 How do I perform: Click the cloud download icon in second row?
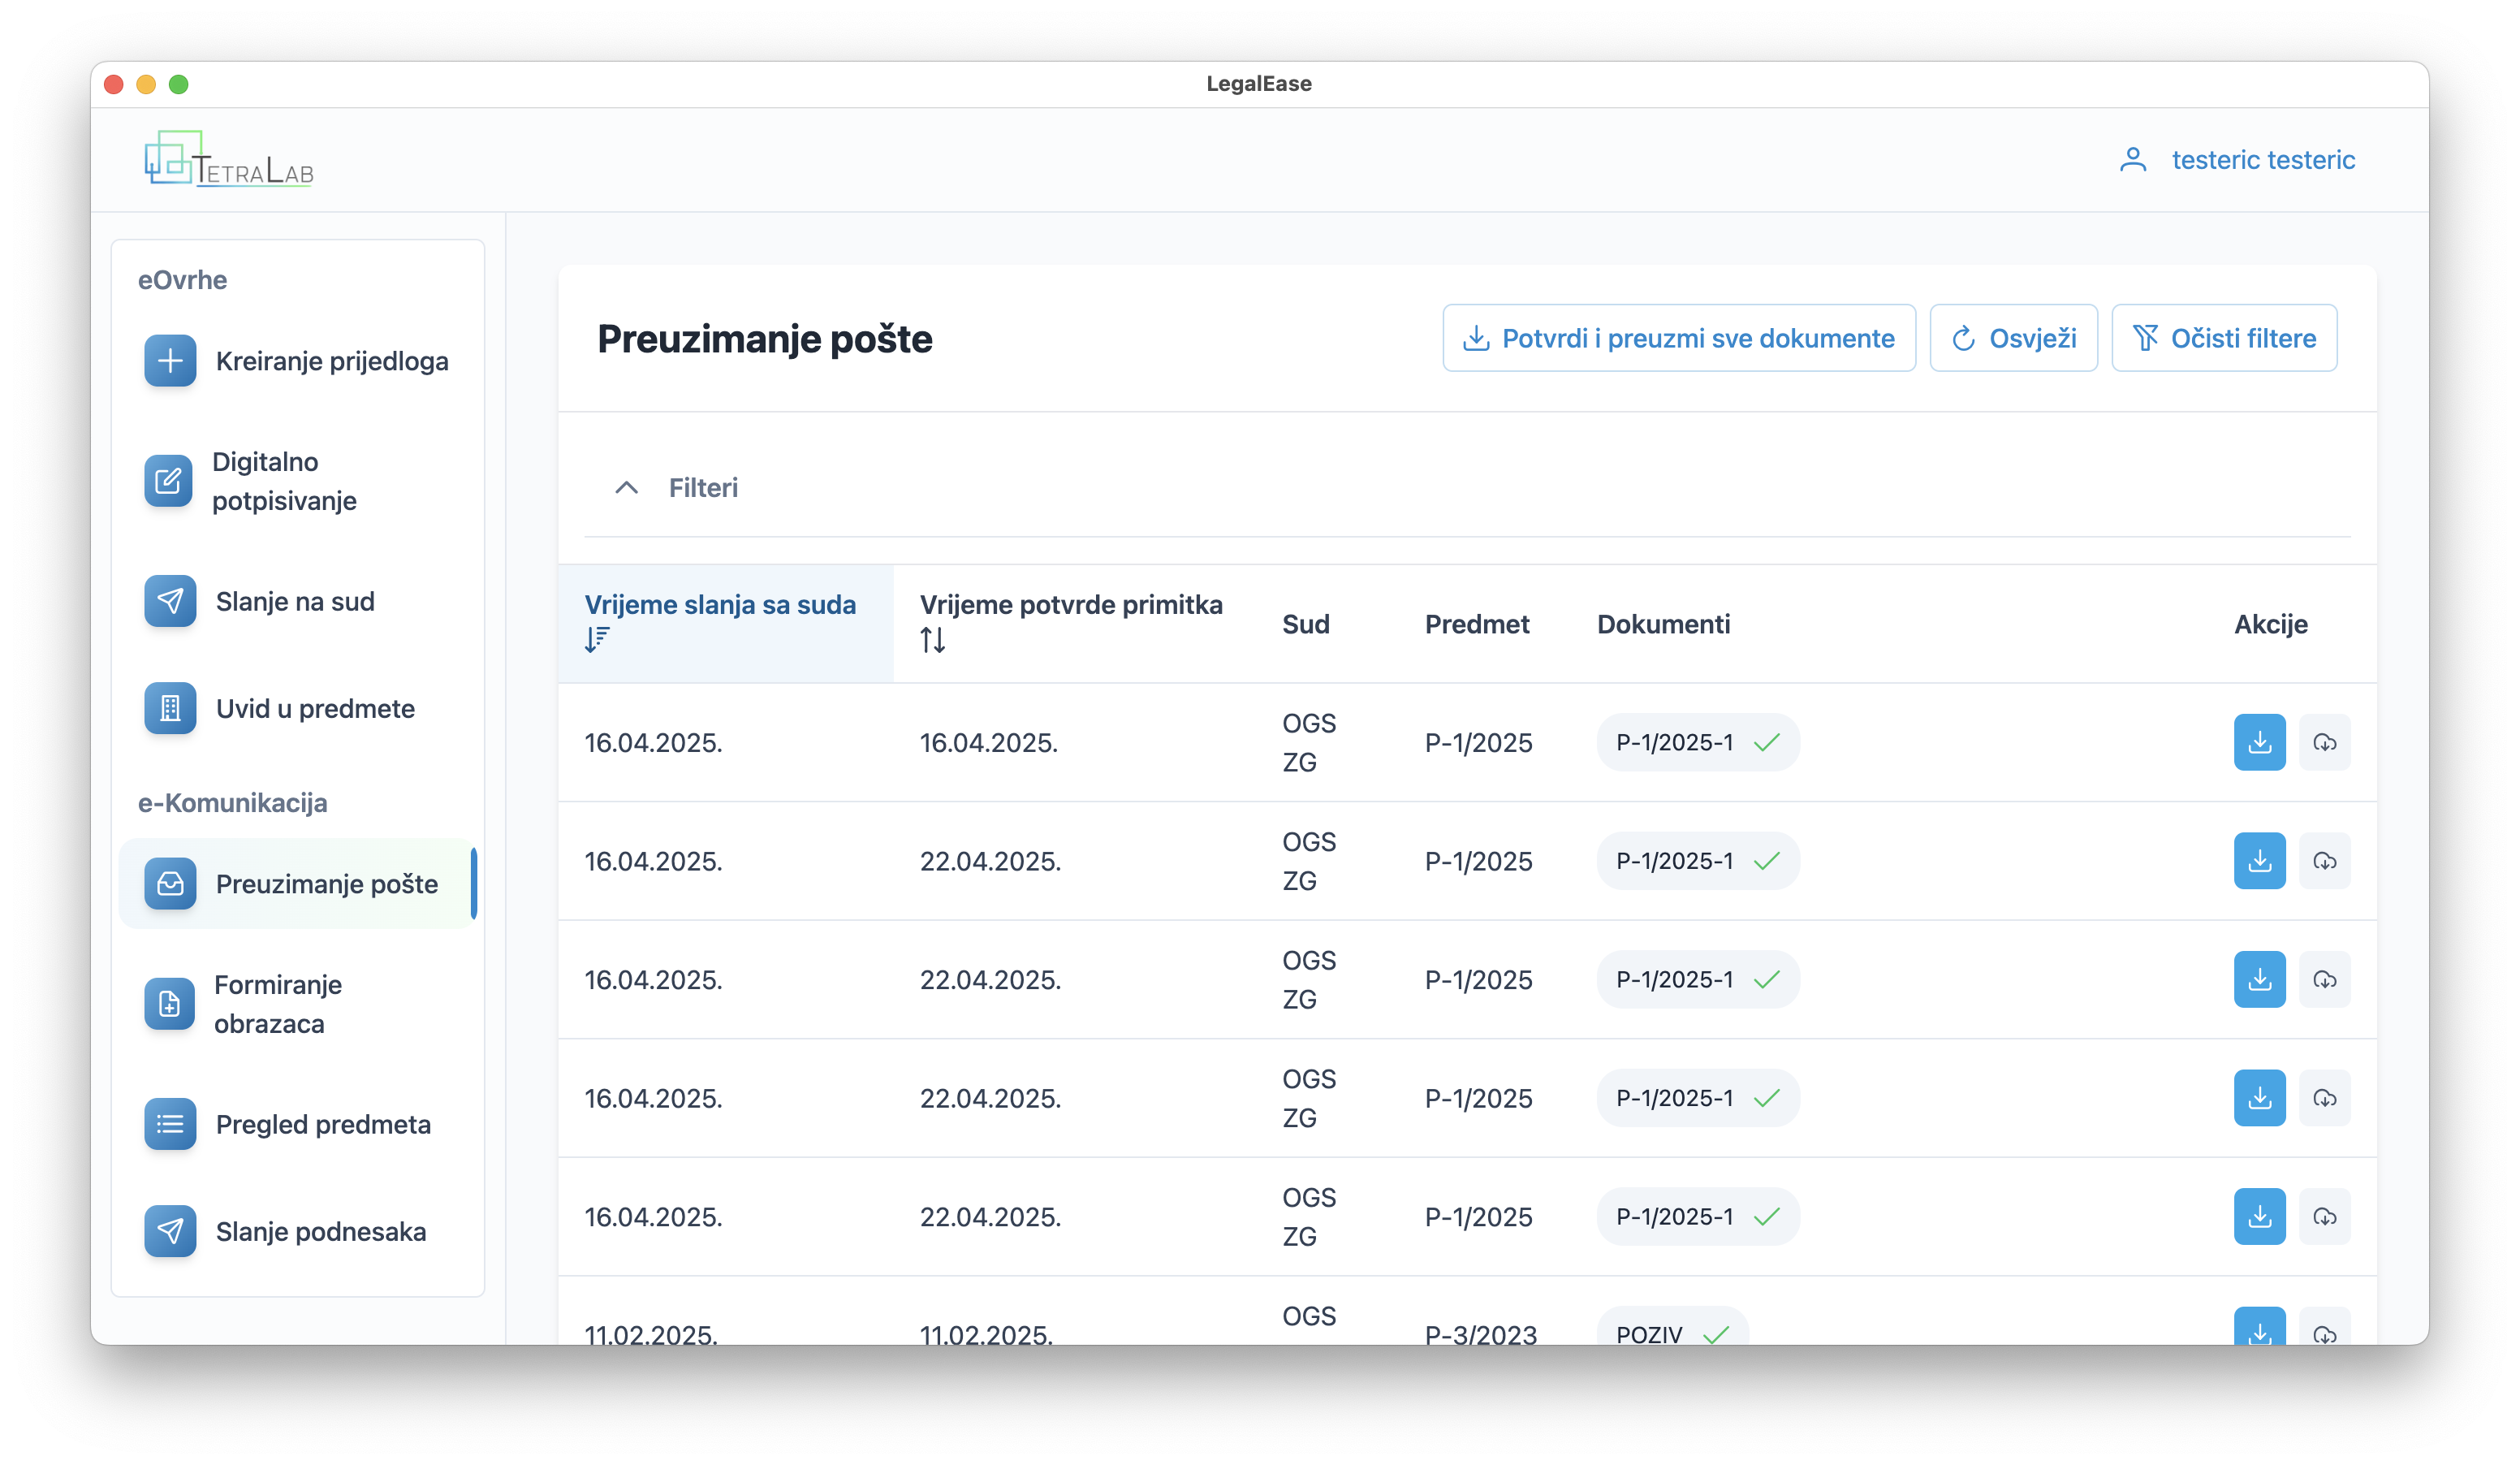point(2324,861)
